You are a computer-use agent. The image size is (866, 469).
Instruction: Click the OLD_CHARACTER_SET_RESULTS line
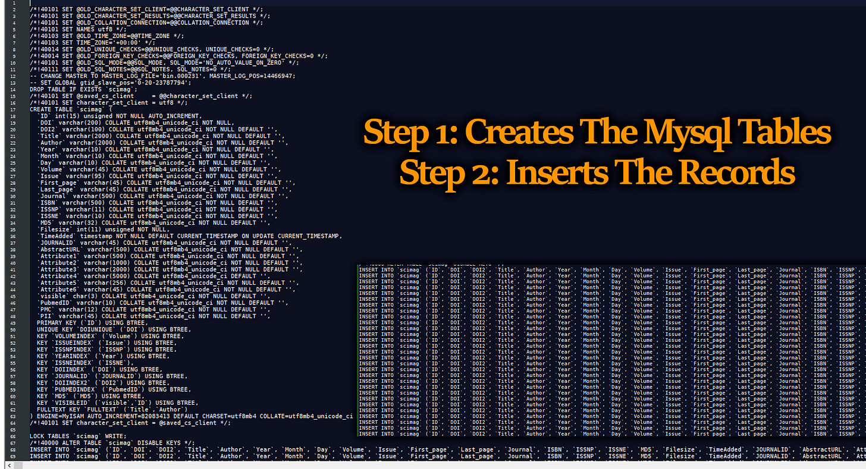click(x=150, y=16)
